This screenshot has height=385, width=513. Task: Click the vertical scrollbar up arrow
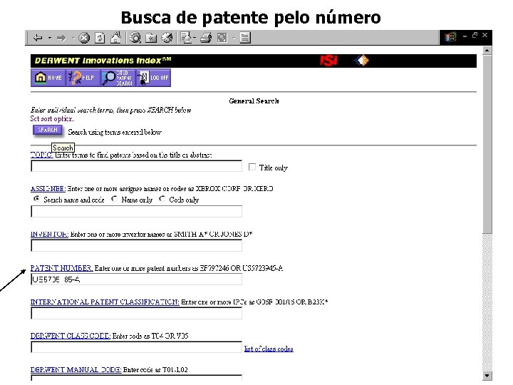click(487, 51)
